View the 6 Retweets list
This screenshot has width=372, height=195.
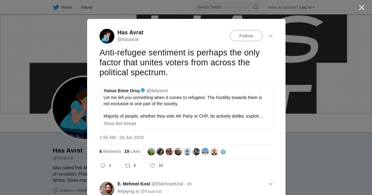click(110, 151)
